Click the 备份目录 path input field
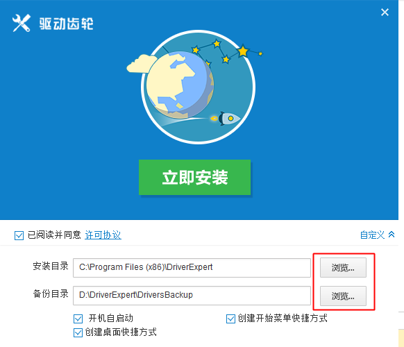Screen dimensions: 404x347 192,295
